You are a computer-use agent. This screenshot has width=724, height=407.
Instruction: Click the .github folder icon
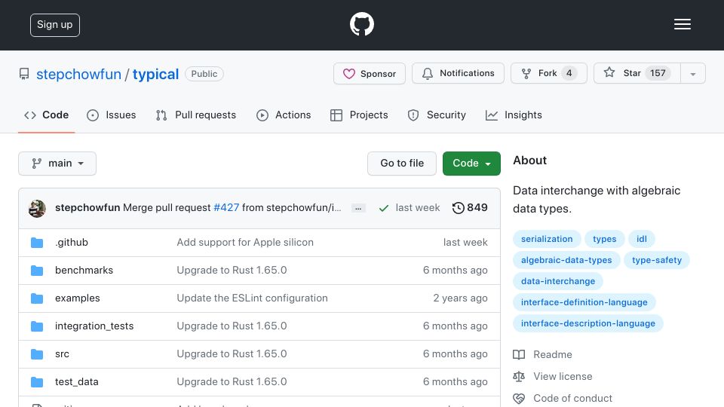pyautogui.click(x=37, y=243)
